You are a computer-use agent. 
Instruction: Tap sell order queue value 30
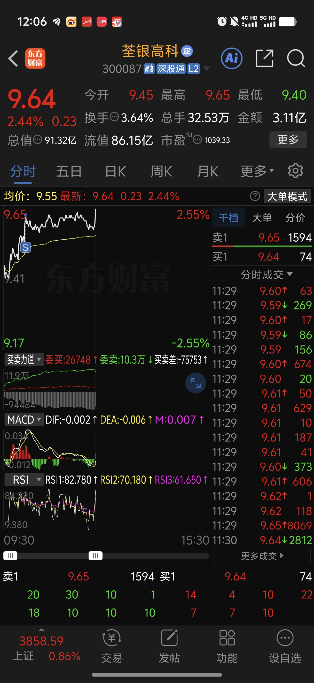[72, 595]
